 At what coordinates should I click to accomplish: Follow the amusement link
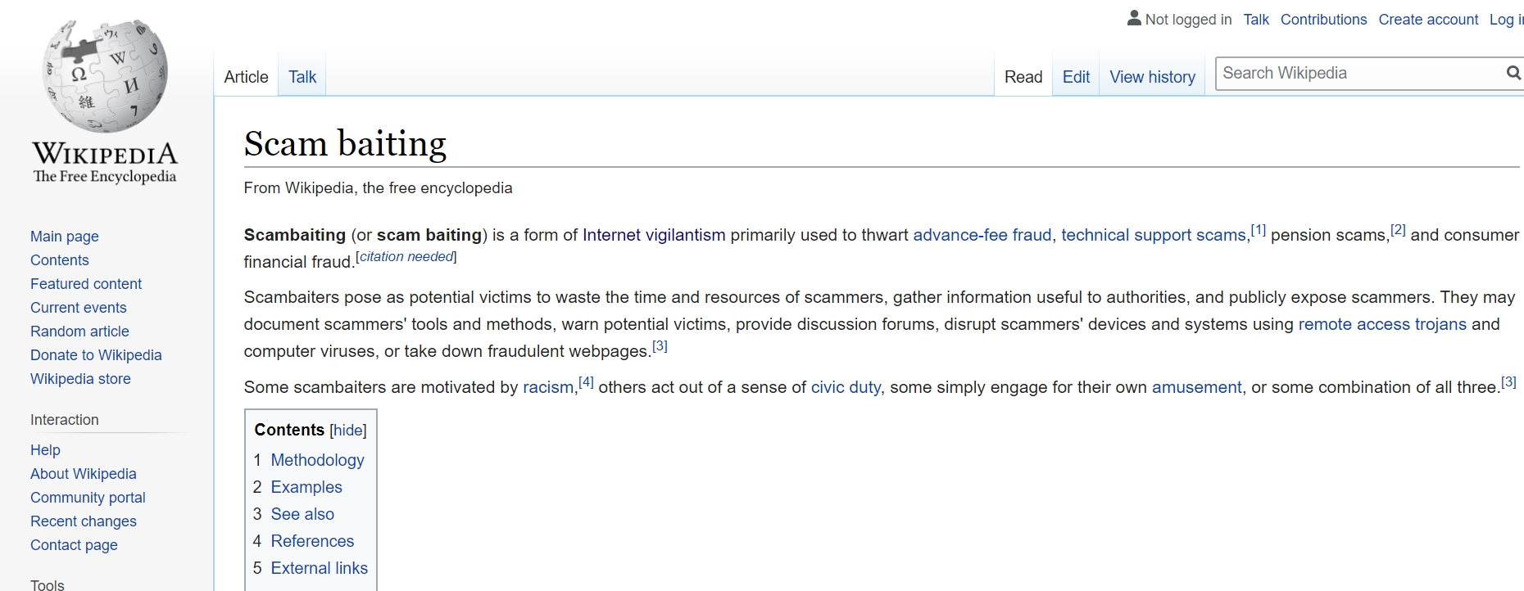(x=1196, y=388)
